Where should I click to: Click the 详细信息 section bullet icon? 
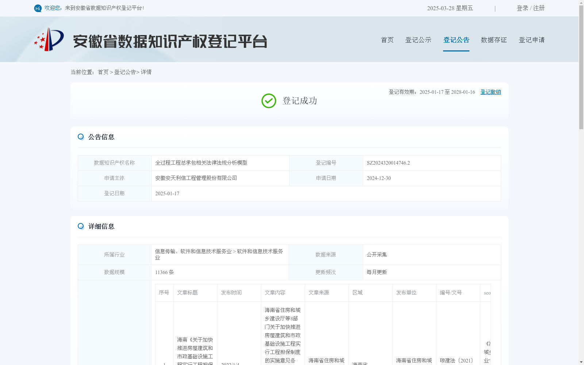point(81,226)
